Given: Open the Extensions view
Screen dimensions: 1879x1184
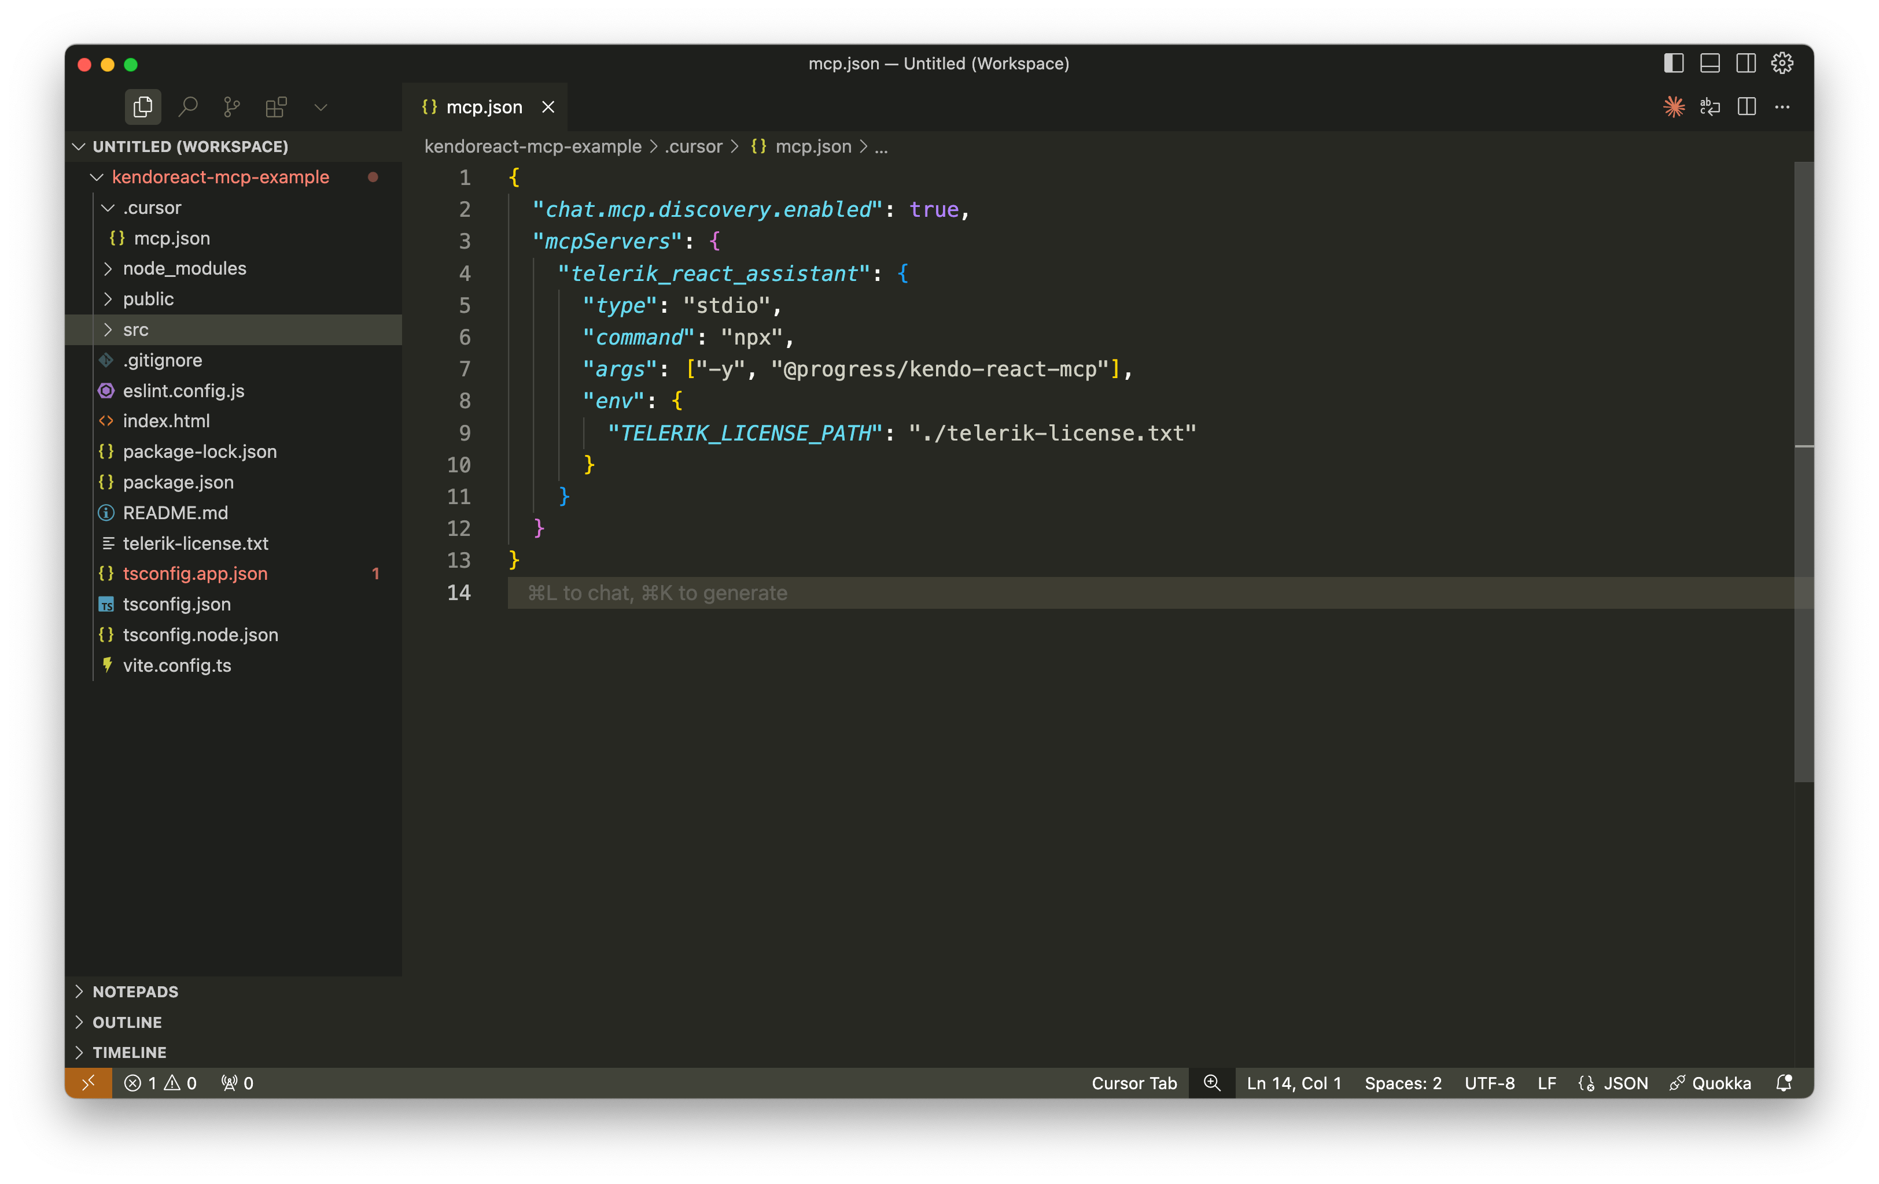Looking at the screenshot, I should [276, 106].
